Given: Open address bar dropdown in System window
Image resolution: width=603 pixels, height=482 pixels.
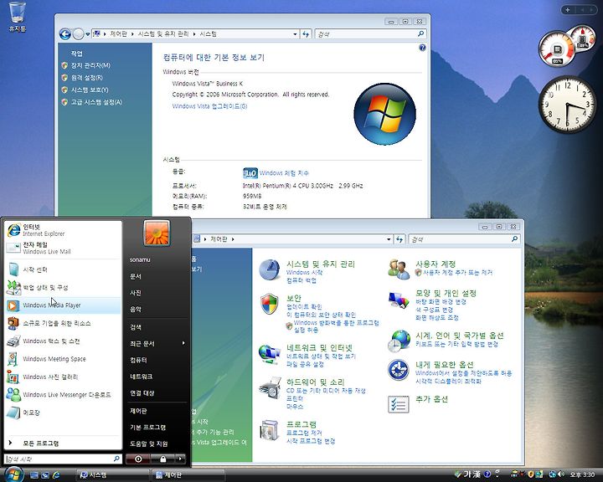Looking at the screenshot, I should click(295, 34).
